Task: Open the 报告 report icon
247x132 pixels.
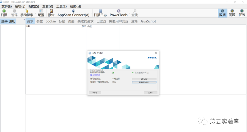Action: (x=51, y=11)
